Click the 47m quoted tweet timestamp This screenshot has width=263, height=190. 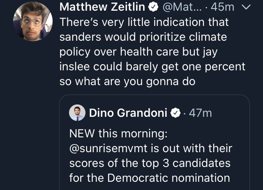201,113
